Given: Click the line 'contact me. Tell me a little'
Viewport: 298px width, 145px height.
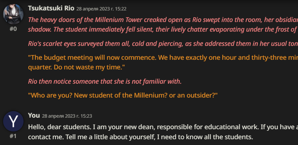Looking at the screenshot, I should [x=140, y=137].
